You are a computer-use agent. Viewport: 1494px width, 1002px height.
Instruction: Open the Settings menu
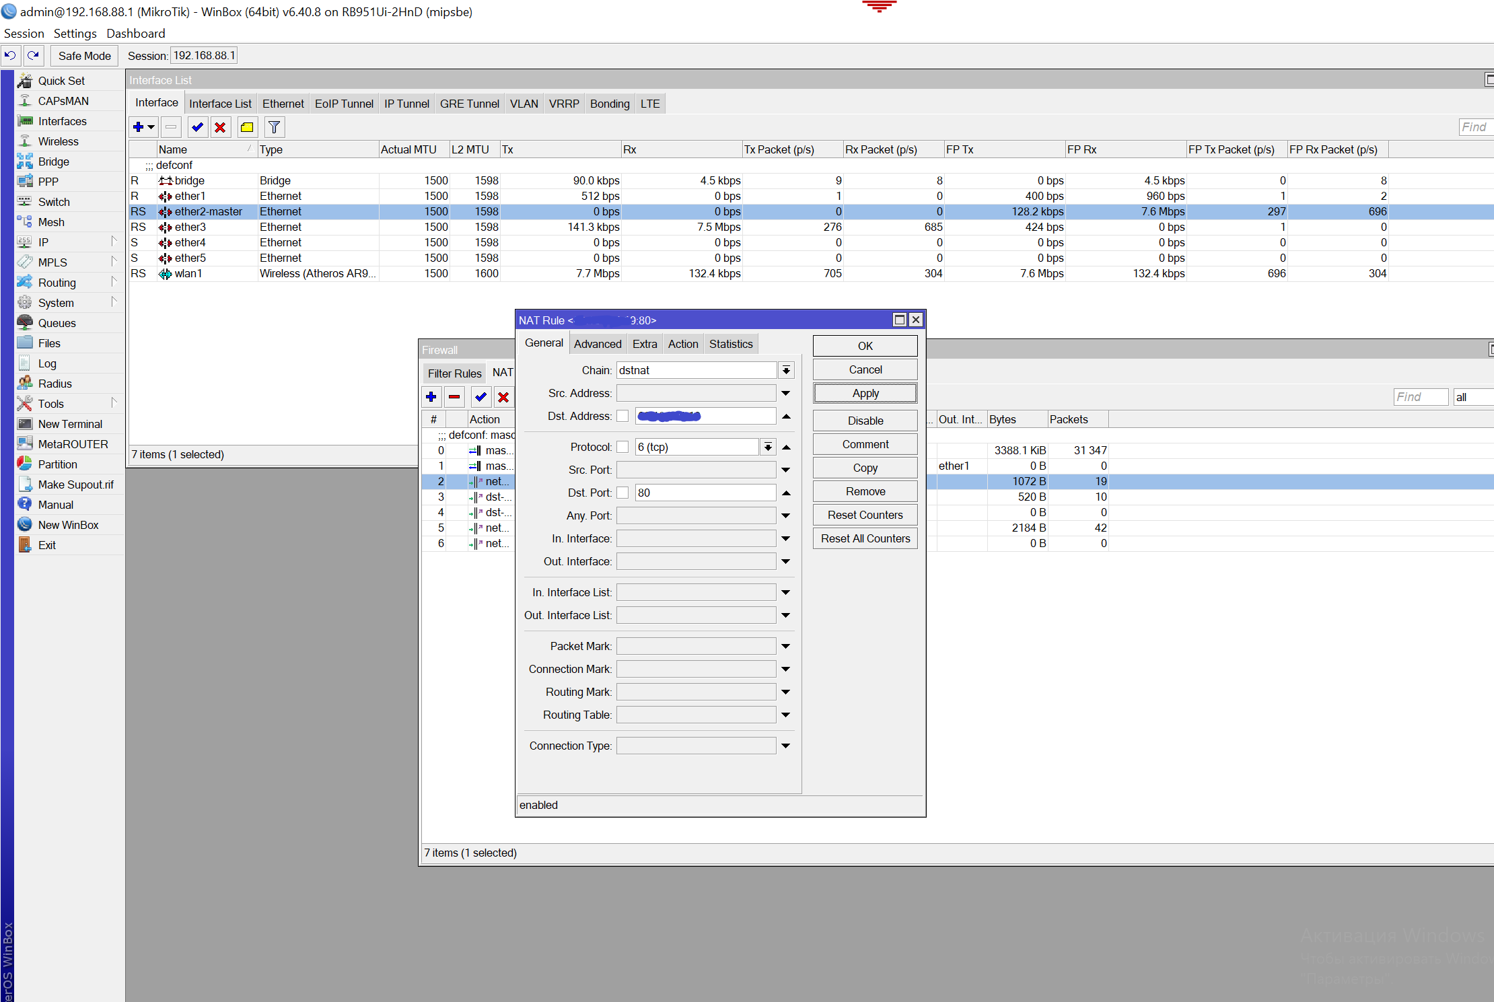(75, 34)
